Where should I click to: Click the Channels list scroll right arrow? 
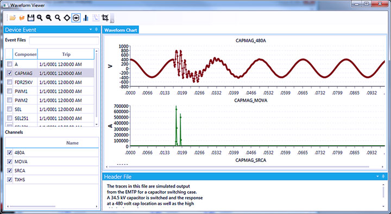(x=97, y=206)
